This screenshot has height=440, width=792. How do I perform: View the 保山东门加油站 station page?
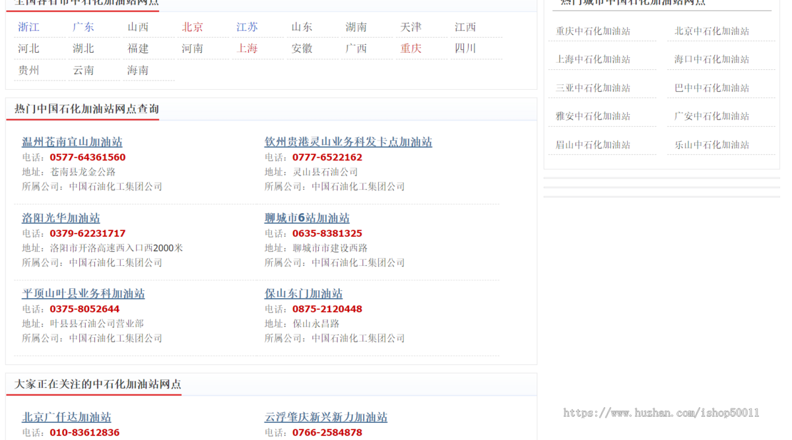tap(304, 294)
